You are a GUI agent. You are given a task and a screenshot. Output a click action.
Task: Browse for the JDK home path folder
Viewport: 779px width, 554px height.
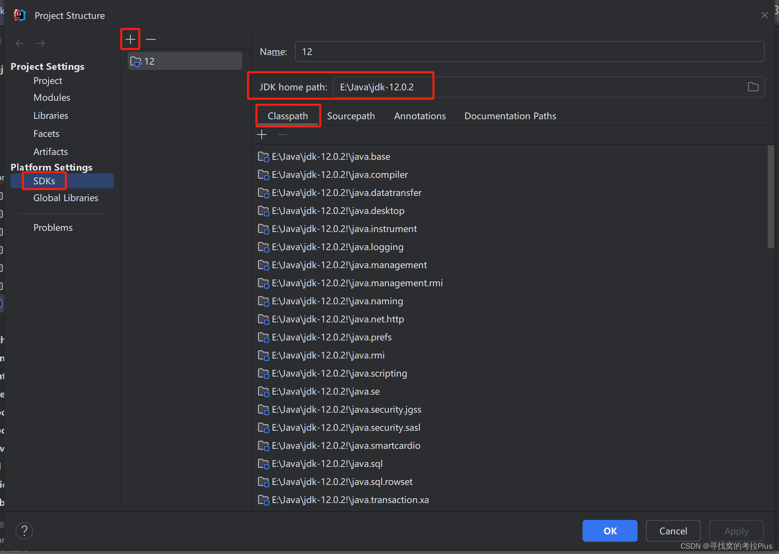pyautogui.click(x=753, y=87)
